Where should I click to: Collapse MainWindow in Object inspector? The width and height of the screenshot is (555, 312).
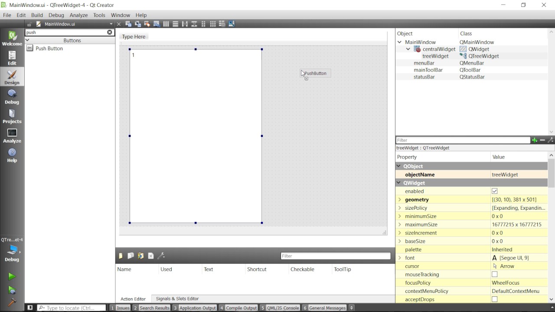pyautogui.click(x=400, y=42)
